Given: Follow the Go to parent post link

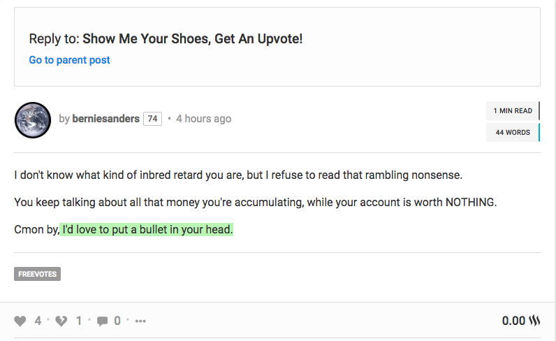Looking at the screenshot, I should pos(70,59).
